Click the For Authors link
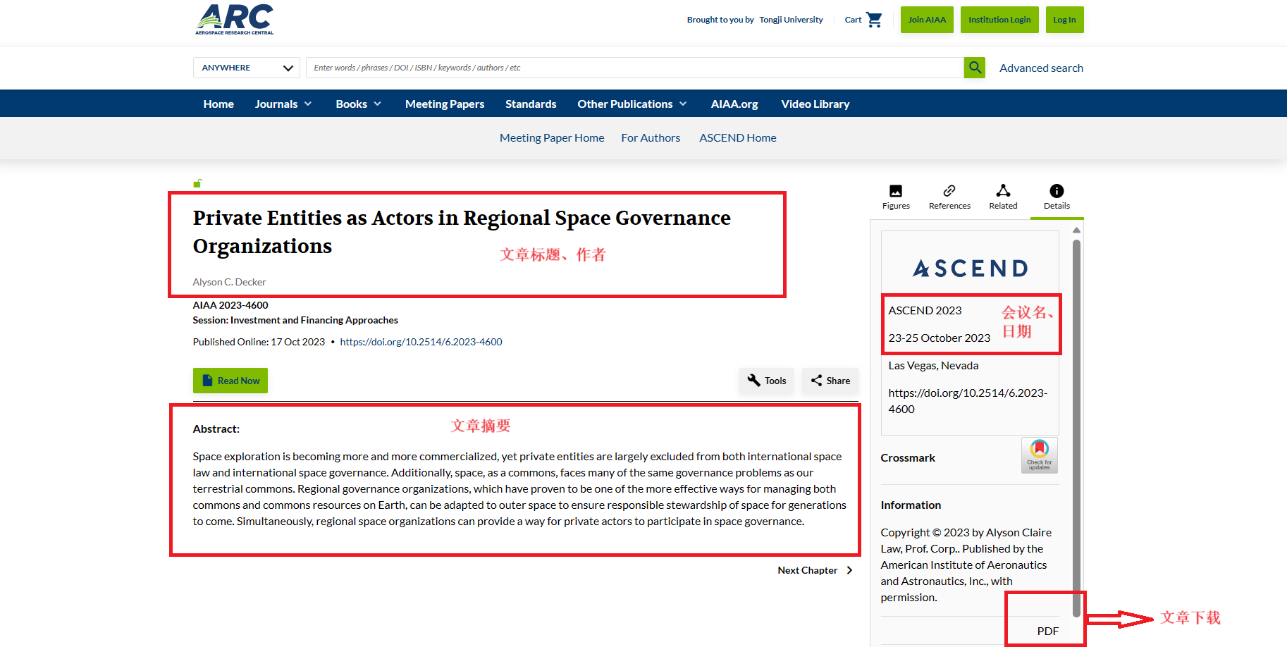1287x647 pixels. 651,138
